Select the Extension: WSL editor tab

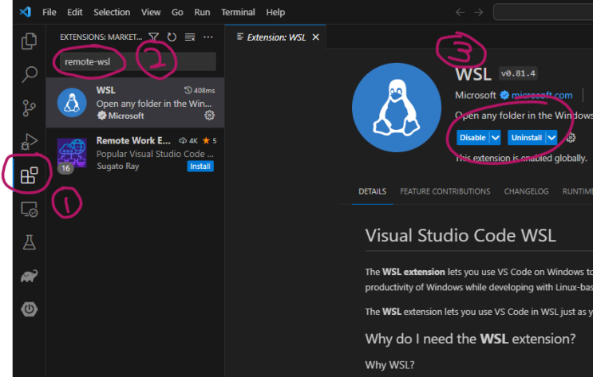pyautogui.click(x=276, y=37)
